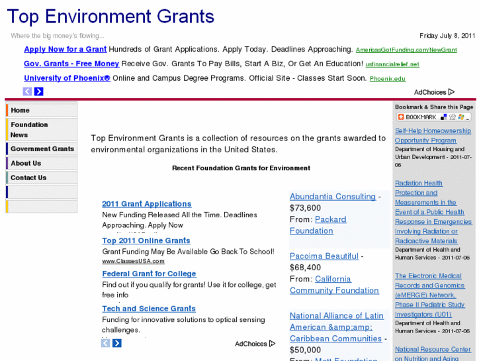This screenshot has height=361, width=481.
Task: Open Government Grants in the sidebar
Action: point(42,148)
